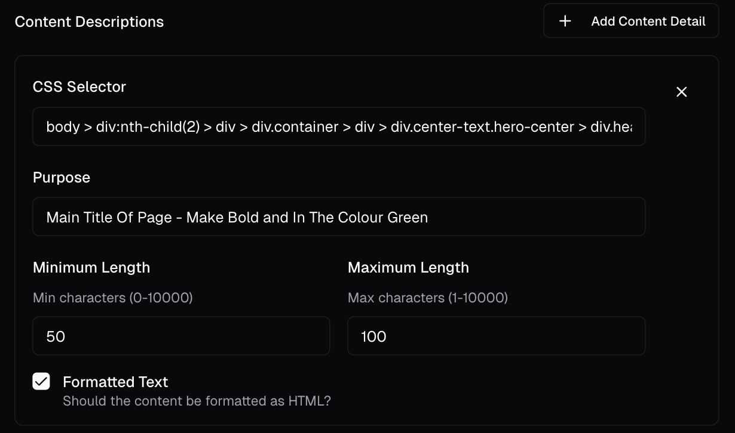This screenshot has height=433, width=735.
Task: Click the 'body' text in CSS selector
Action: coord(63,126)
